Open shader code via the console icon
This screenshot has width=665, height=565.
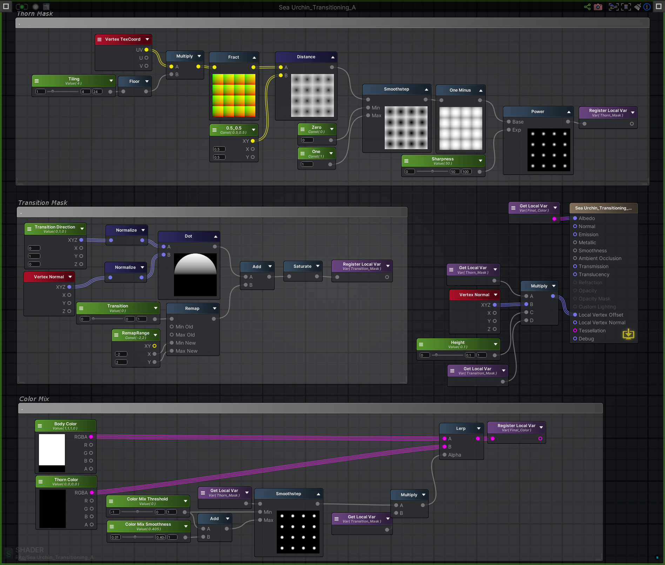(x=46, y=6)
